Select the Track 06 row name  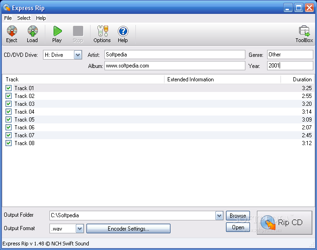24,128
